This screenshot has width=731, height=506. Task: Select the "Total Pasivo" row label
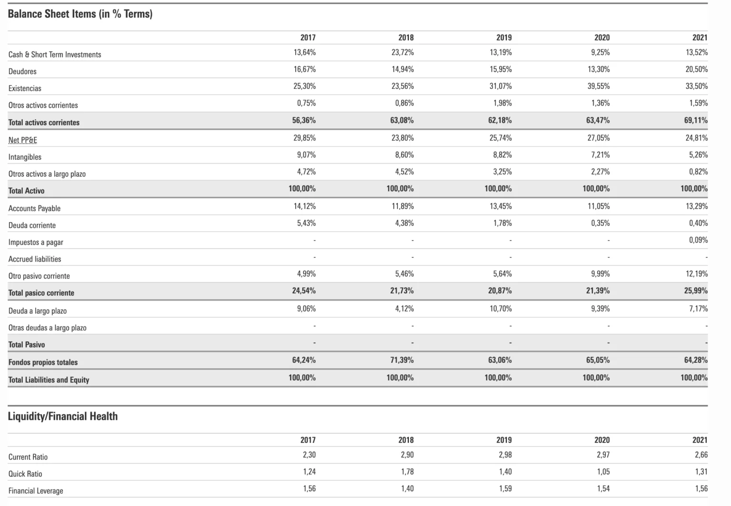(x=27, y=345)
